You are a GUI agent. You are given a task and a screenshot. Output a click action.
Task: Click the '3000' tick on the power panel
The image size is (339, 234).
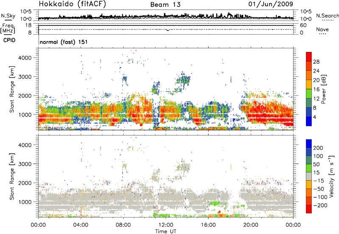pos(25,77)
